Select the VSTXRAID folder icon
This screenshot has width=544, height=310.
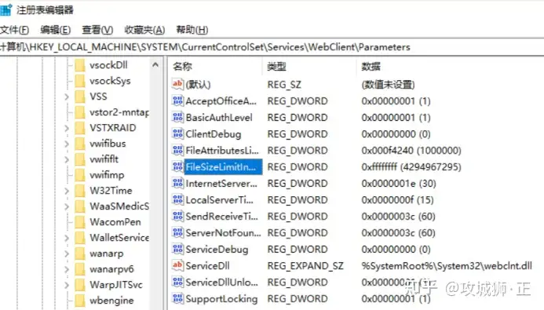(80, 128)
